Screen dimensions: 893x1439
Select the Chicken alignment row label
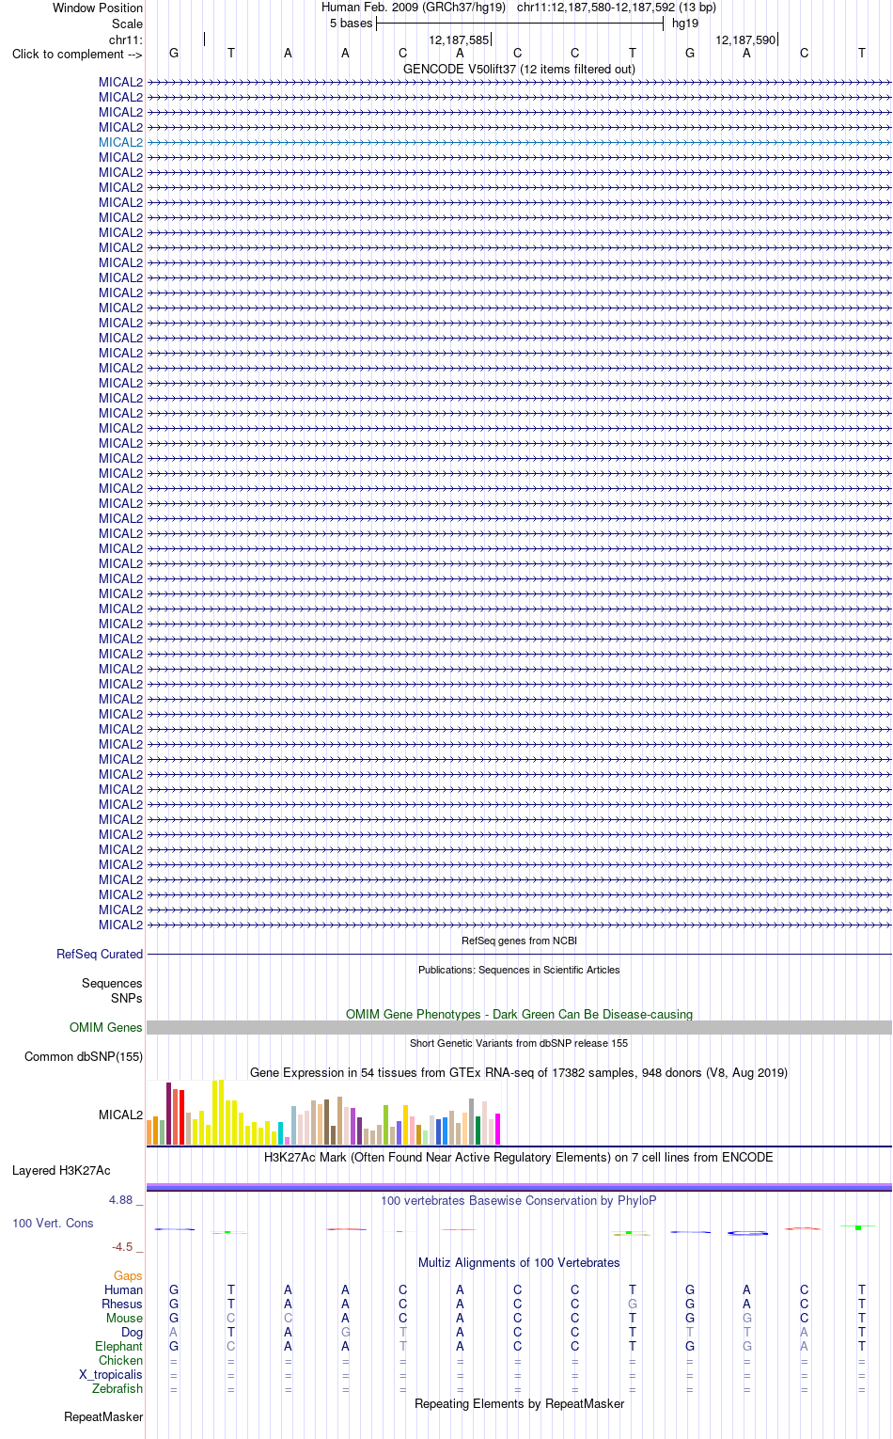point(120,1360)
